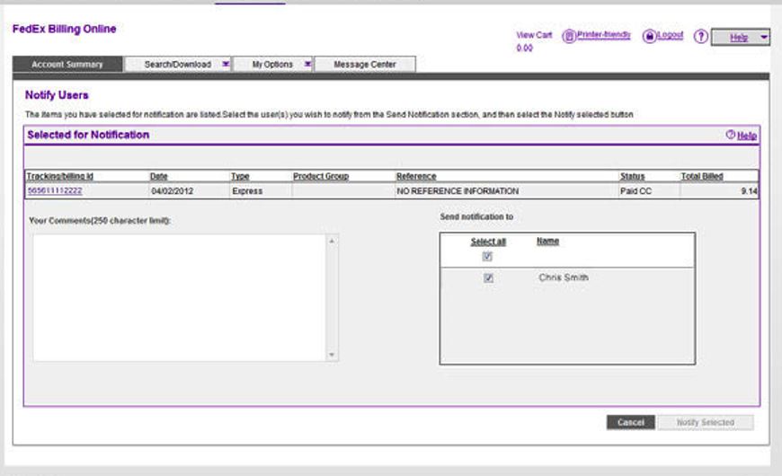Click the comments scrollbar down arrow
This screenshot has width=782, height=476.
pyautogui.click(x=332, y=355)
